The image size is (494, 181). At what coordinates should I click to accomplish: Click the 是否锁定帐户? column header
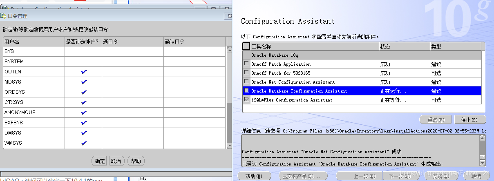83,42
